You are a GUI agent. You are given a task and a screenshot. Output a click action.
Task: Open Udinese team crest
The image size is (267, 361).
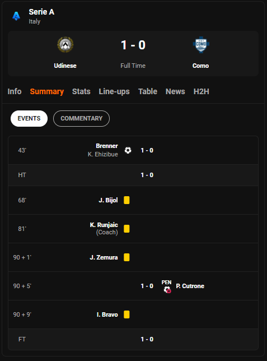point(65,44)
